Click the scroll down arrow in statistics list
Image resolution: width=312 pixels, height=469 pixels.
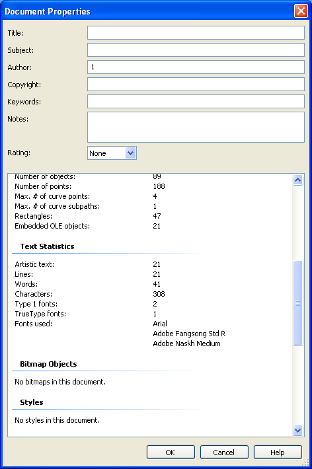click(297, 431)
